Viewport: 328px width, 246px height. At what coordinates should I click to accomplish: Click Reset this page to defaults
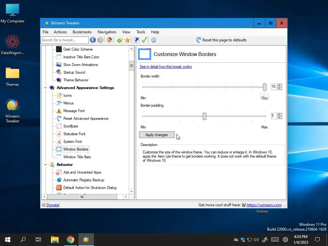[x=221, y=40]
